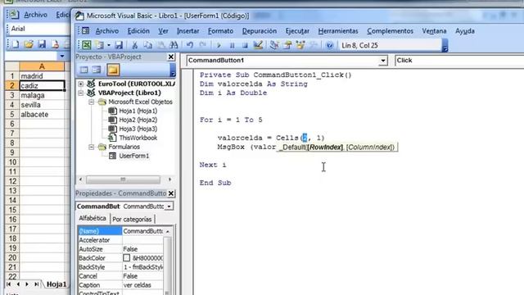Toggle Folders icon in Project panel
This screenshot has width=524, height=295.
coord(113,70)
